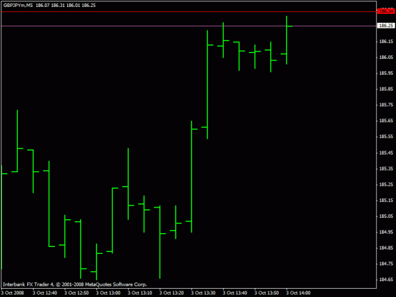
Task: Click the 3 Oct 13:50 time label
Action: tap(267, 293)
